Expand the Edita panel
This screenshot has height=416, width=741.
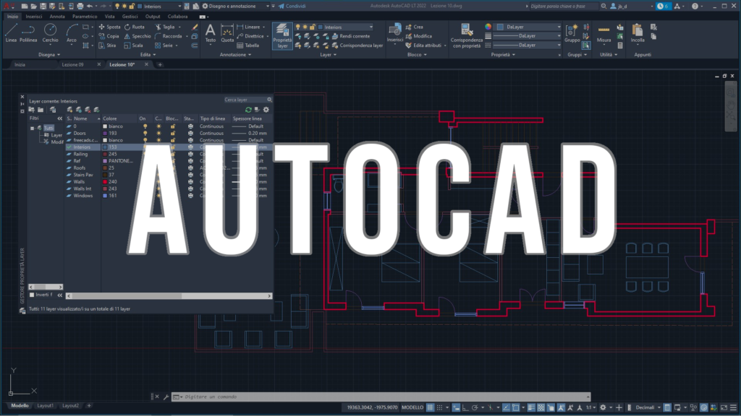tap(148, 55)
